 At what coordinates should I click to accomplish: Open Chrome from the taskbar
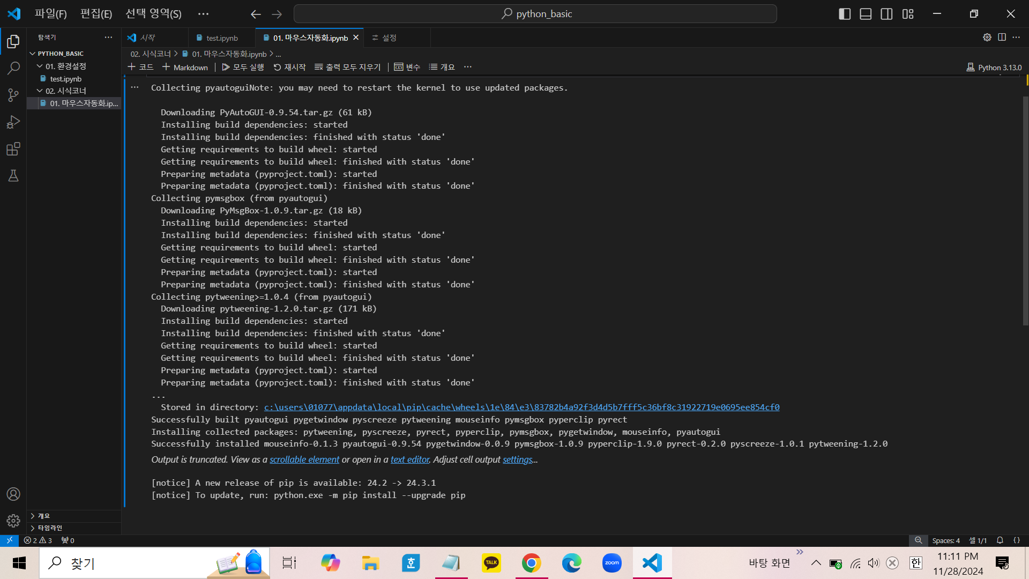531,563
